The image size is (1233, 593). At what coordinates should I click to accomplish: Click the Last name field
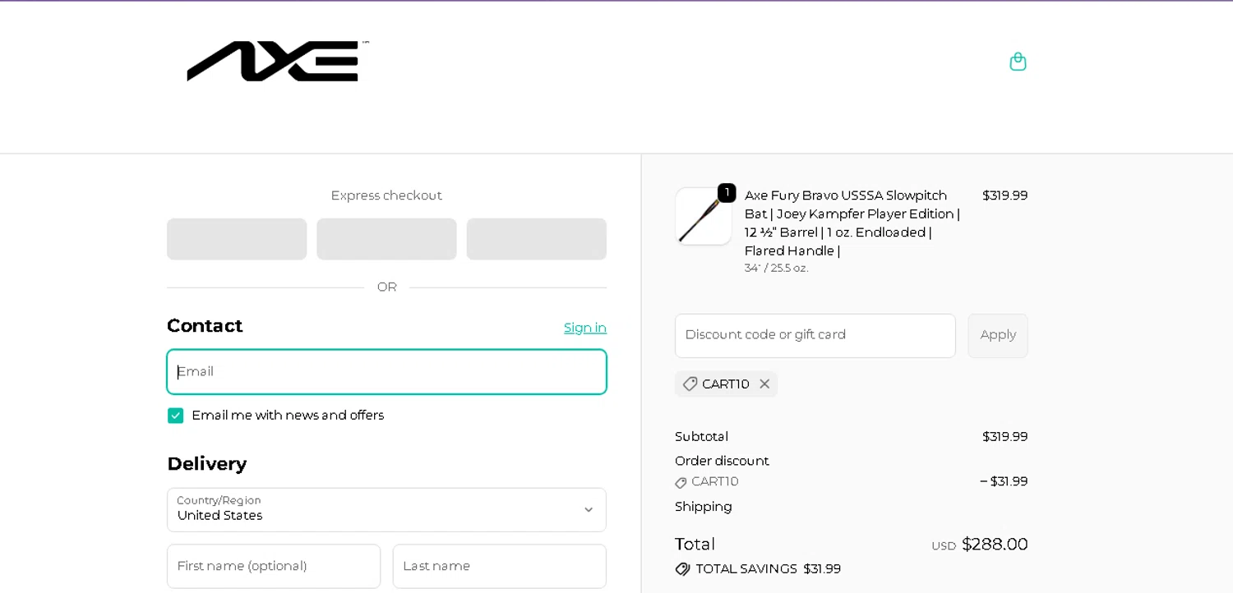[x=500, y=566]
